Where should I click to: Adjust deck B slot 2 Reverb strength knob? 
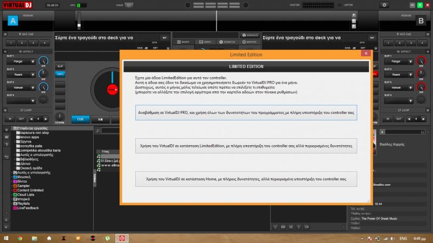coord(421,73)
